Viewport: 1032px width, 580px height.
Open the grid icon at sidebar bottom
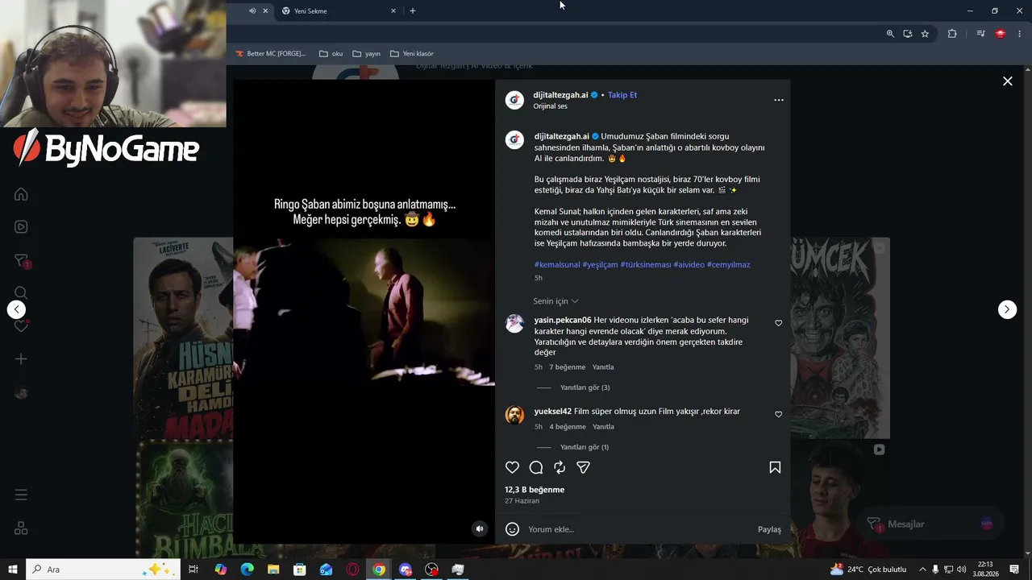[21, 528]
